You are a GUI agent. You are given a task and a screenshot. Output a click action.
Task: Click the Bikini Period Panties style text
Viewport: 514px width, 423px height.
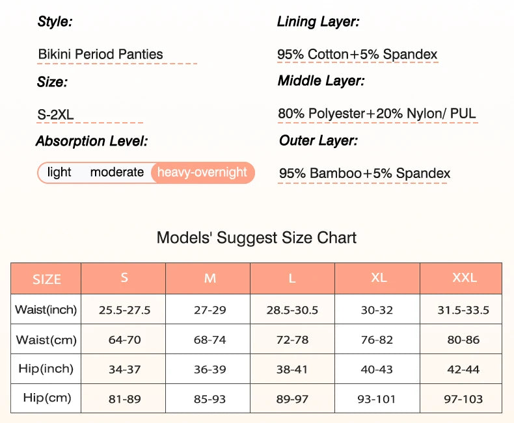(101, 55)
